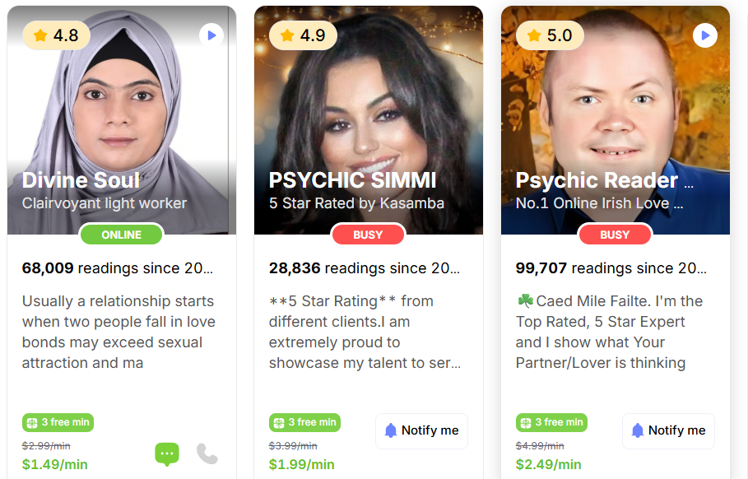Call Divine Soul via phone icon

(207, 453)
